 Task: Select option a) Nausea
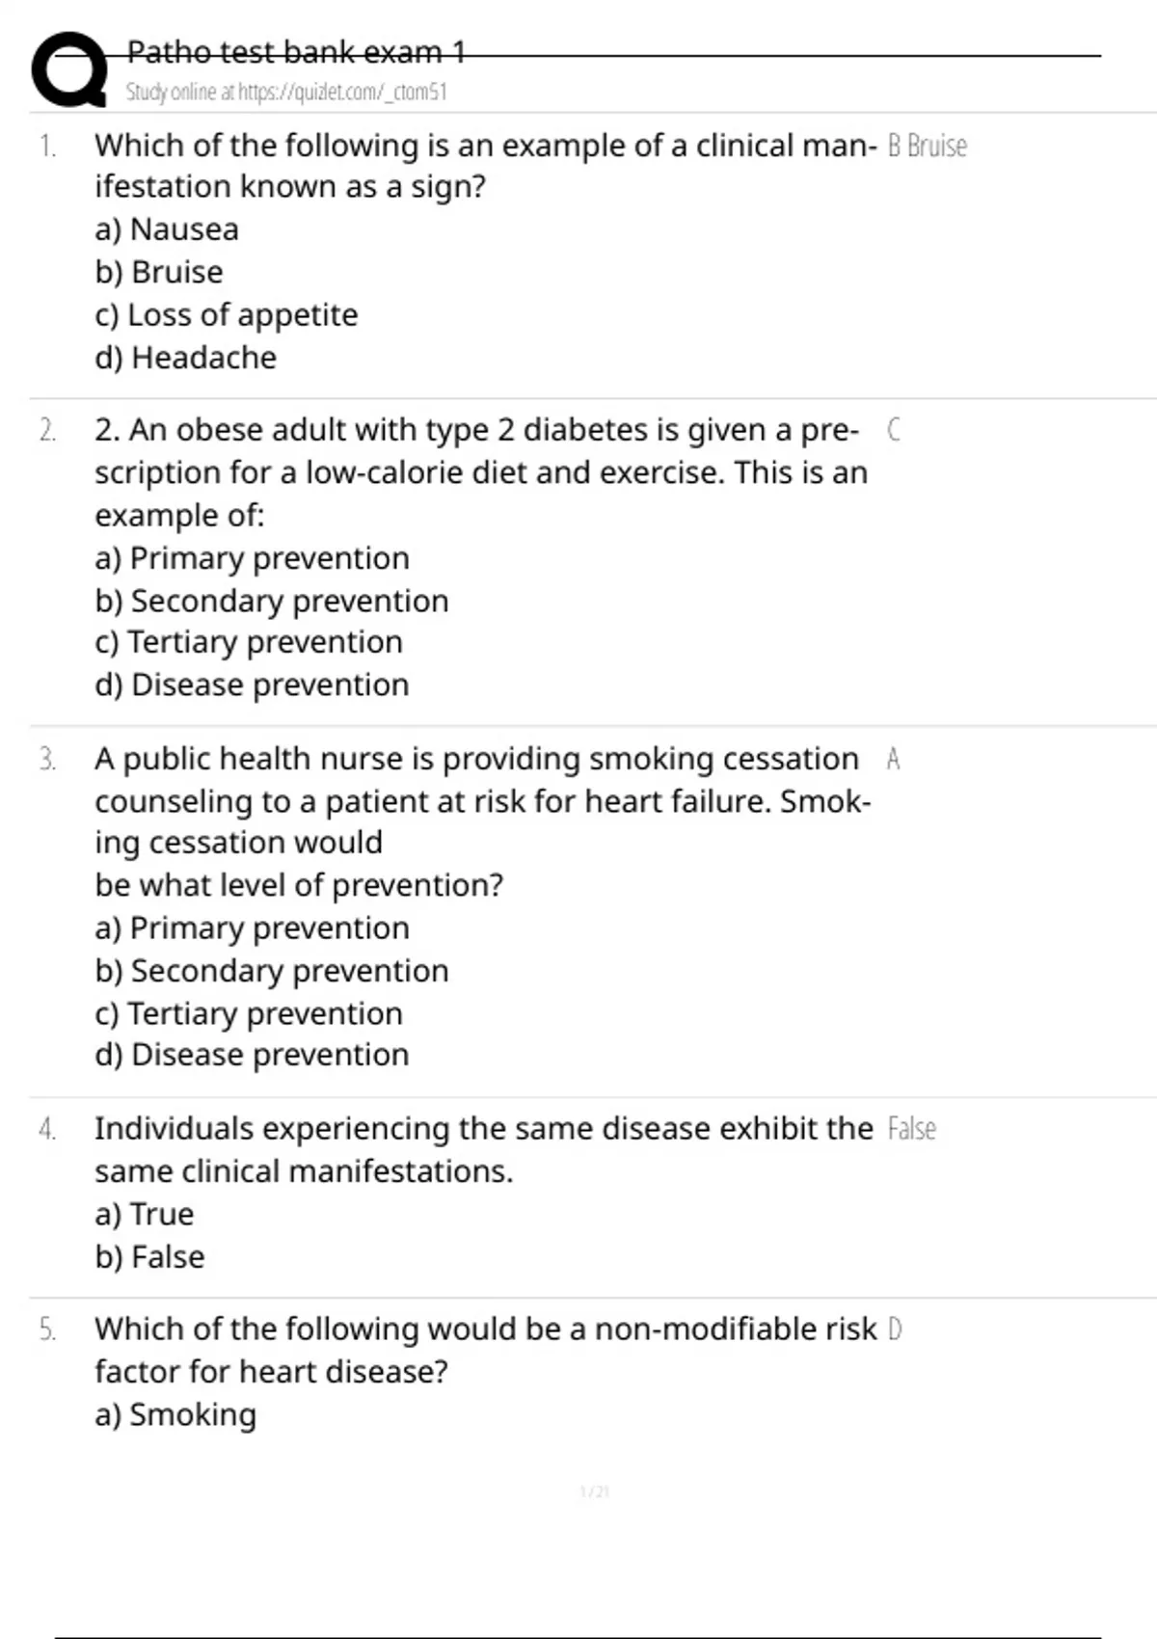coord(167,229)
